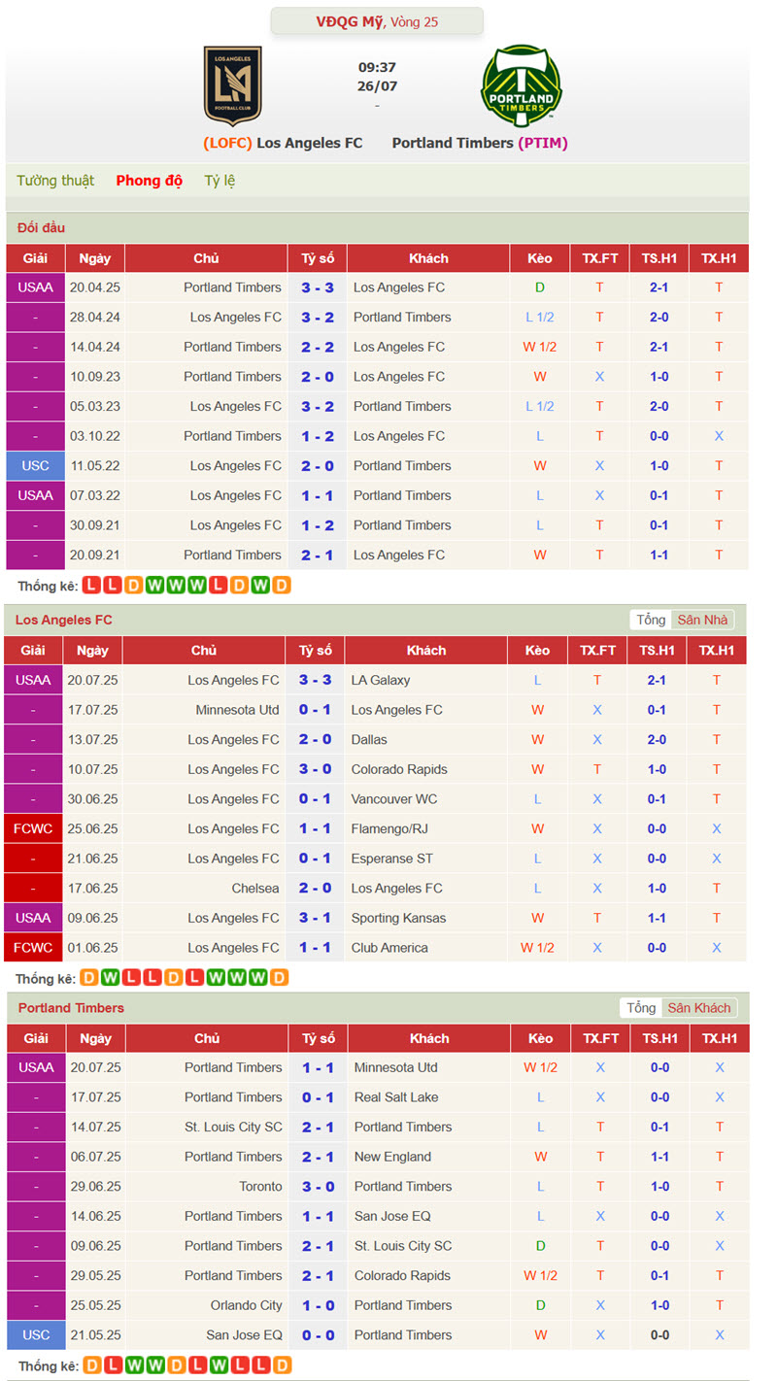
Task: Click the Sporting Kansas team name
Action: tap(398, 918)
